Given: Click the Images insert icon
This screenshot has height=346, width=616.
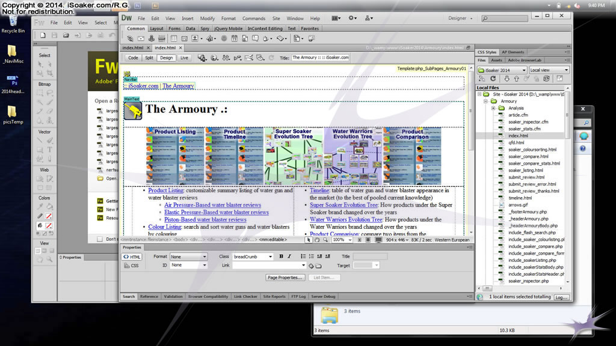Looking at the screenshot, I should pyautogui.click(x=195, y=38).
